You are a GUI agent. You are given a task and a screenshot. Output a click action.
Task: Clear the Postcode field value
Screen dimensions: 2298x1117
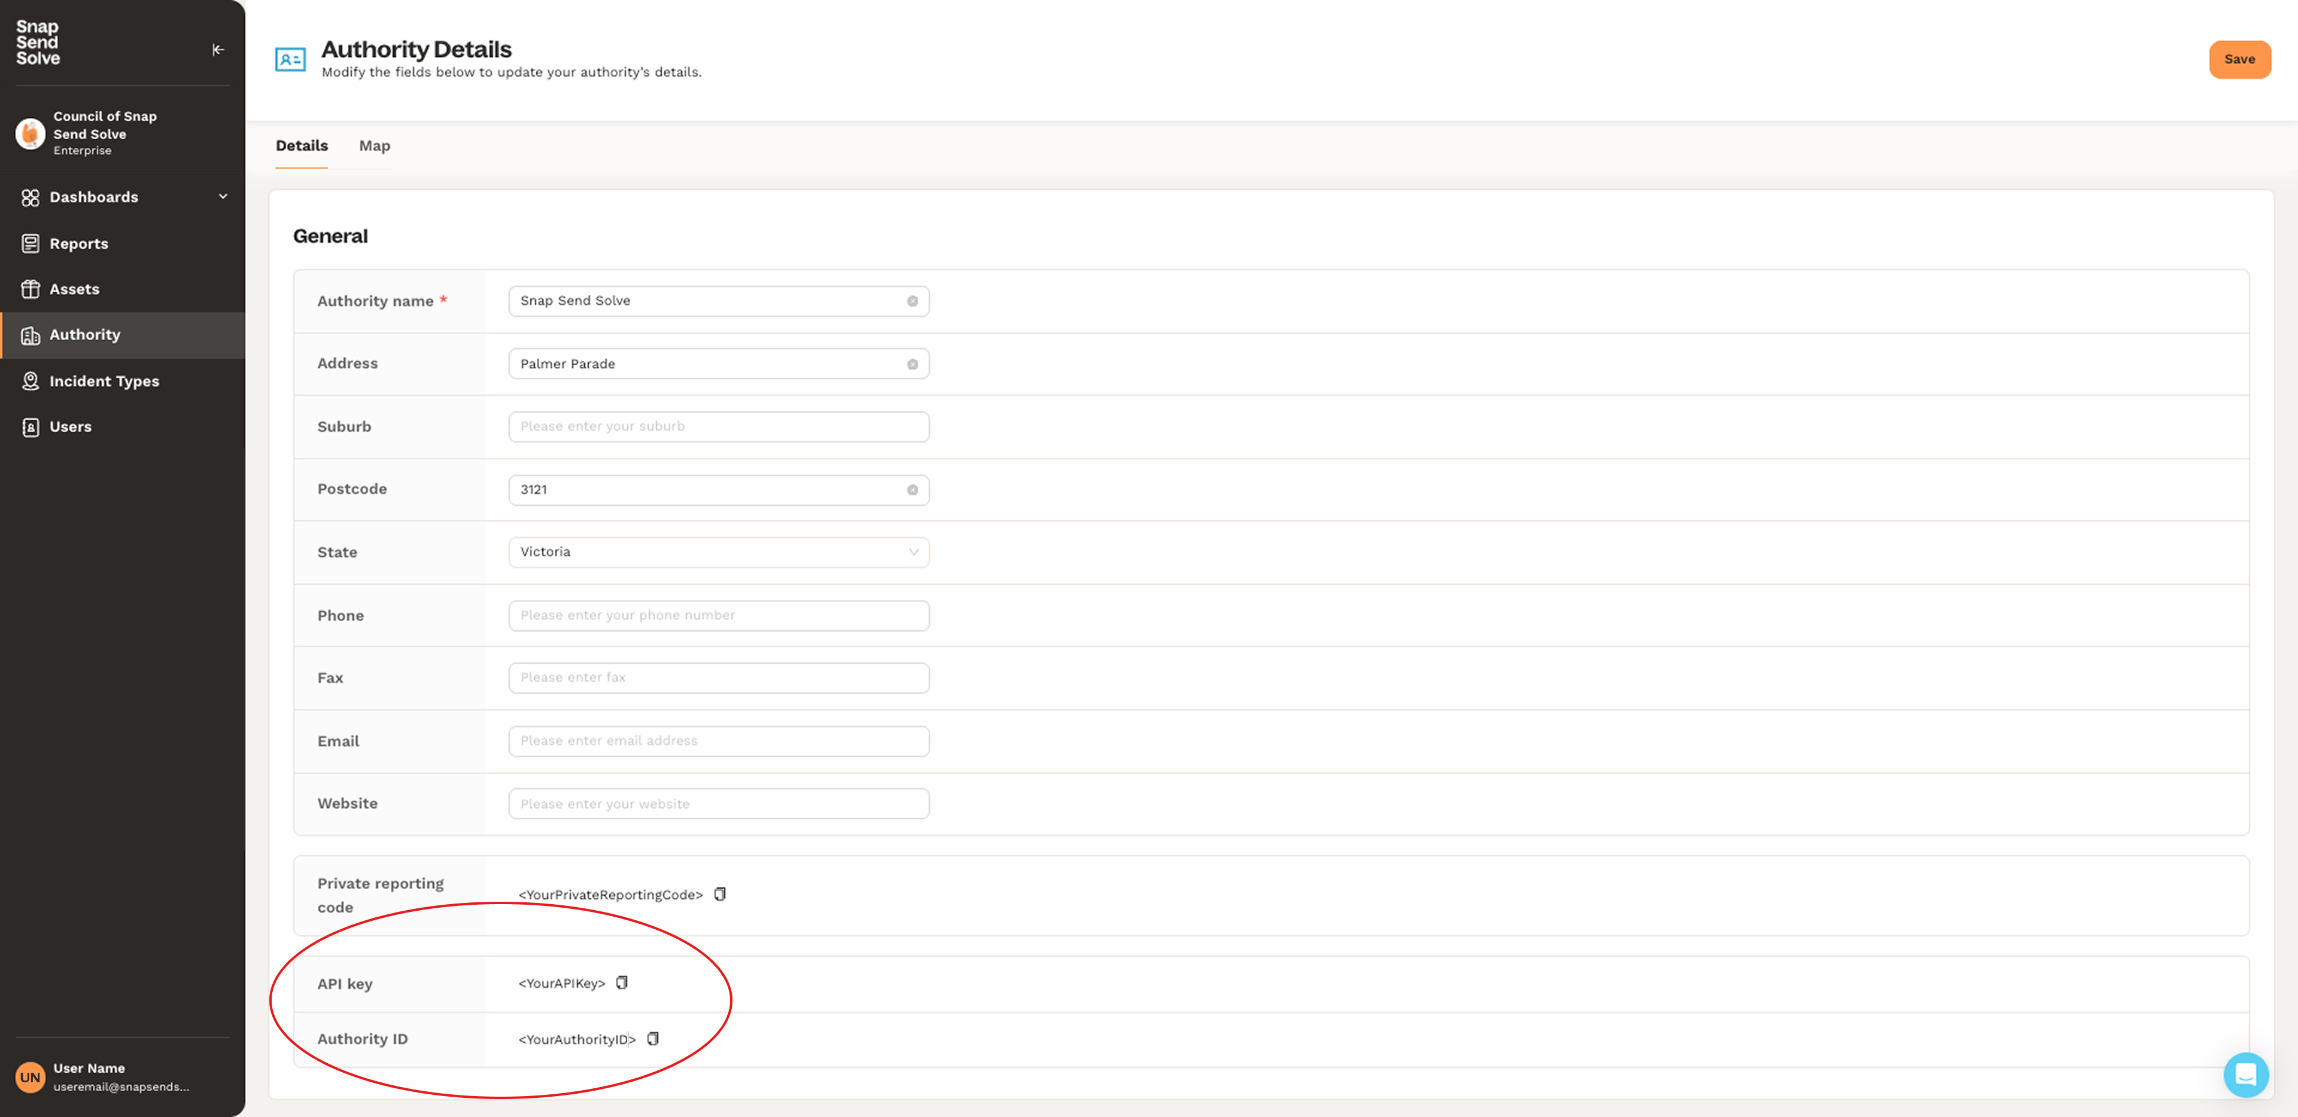pyautogui.click(x=911, y=489)
